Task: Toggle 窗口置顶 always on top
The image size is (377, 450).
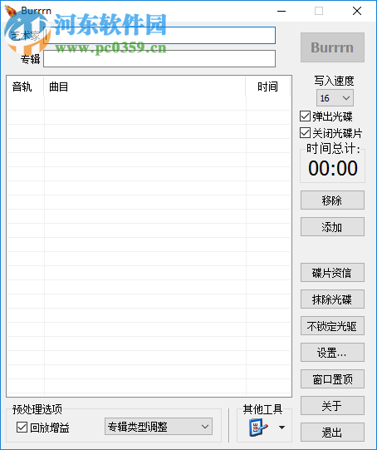Action: click(x=332, y=378)
